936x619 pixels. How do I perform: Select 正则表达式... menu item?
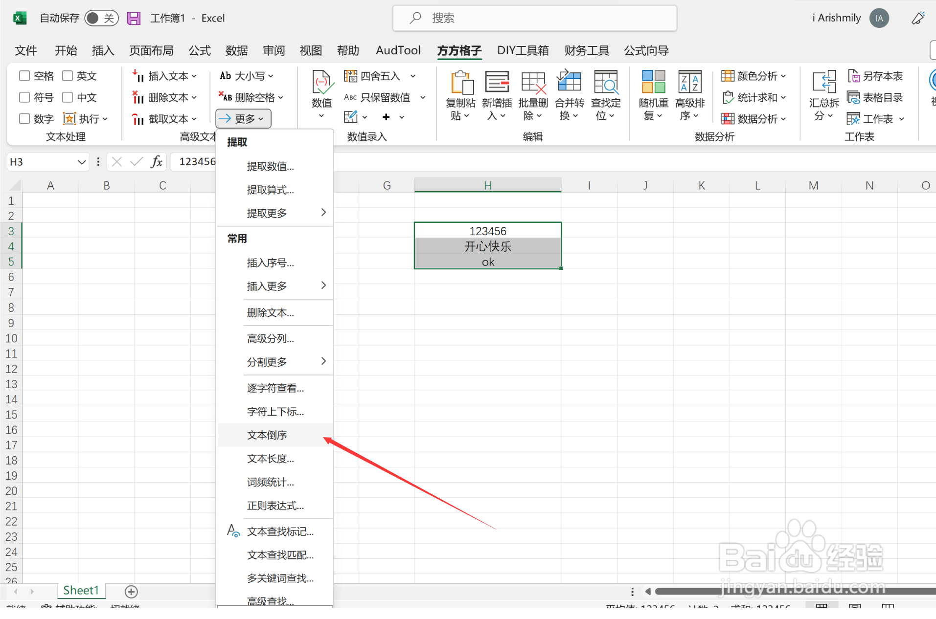click(275, 505)
